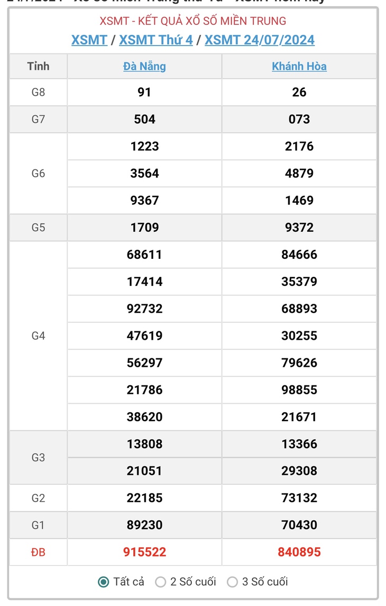Click the KẾT QUẢ XỔ SỐ MIỀN TRUNG title

[212, 21]
